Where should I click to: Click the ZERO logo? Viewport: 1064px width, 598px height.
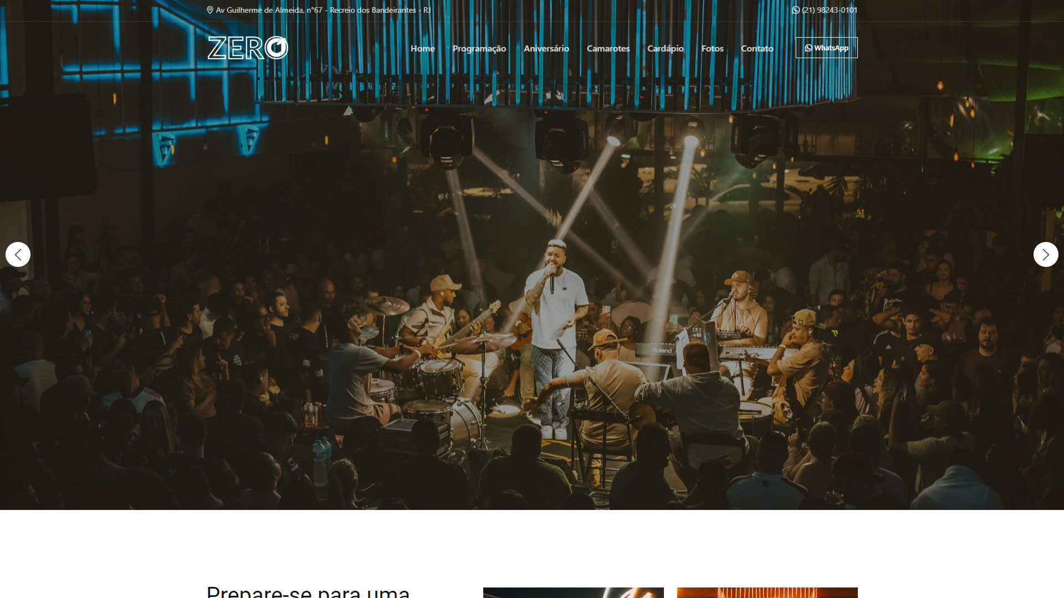pos(248,48)
